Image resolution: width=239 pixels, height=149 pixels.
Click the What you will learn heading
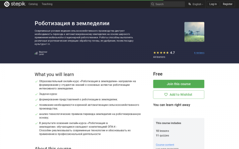click(x=54, y=74)
